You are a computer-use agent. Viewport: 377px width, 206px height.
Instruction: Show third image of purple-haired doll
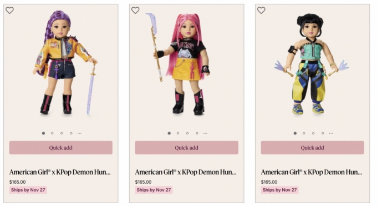tap(62, 133)
